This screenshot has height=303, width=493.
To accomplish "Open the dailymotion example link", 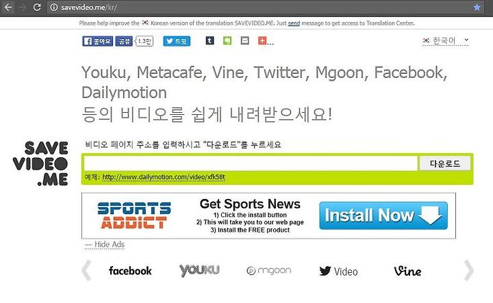I will coord(164,176).
